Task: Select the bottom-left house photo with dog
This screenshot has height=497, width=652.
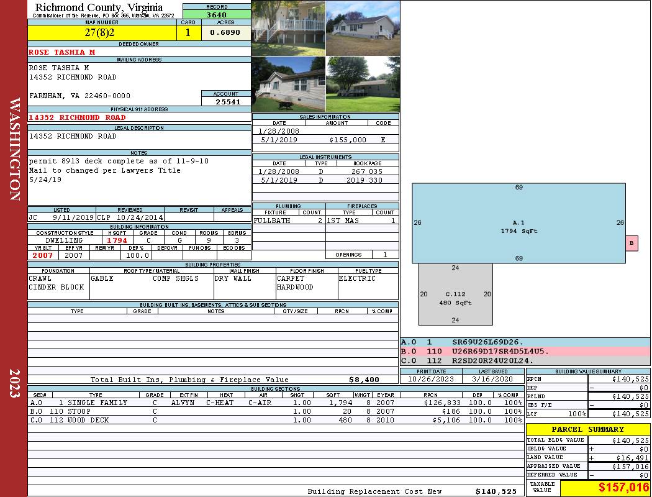Action: pyautogui.click(x=289, y=84)
